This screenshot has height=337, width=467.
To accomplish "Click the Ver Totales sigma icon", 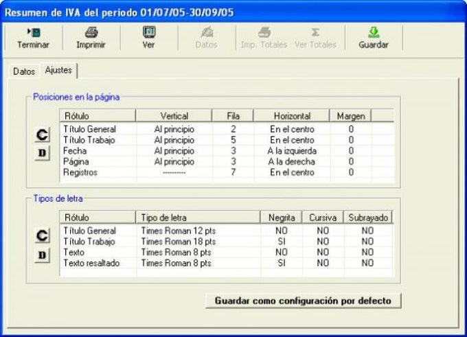I will tap(315, 32).
